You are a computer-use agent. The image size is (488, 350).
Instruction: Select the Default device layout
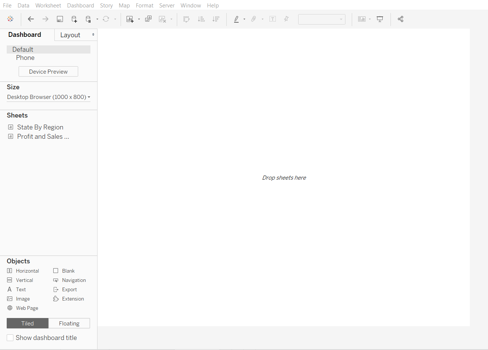[x=48, y=49]
